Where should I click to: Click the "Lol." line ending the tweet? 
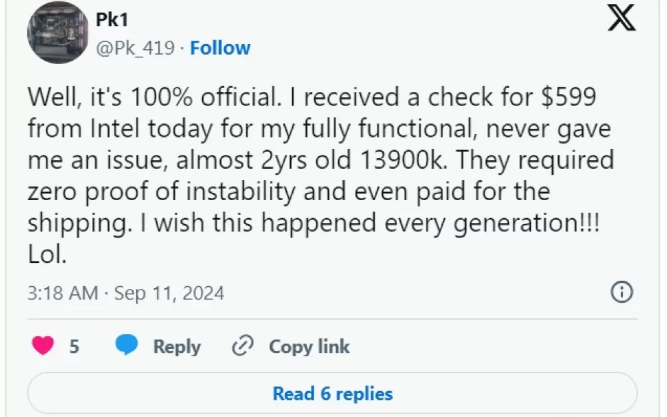[47, 254]
